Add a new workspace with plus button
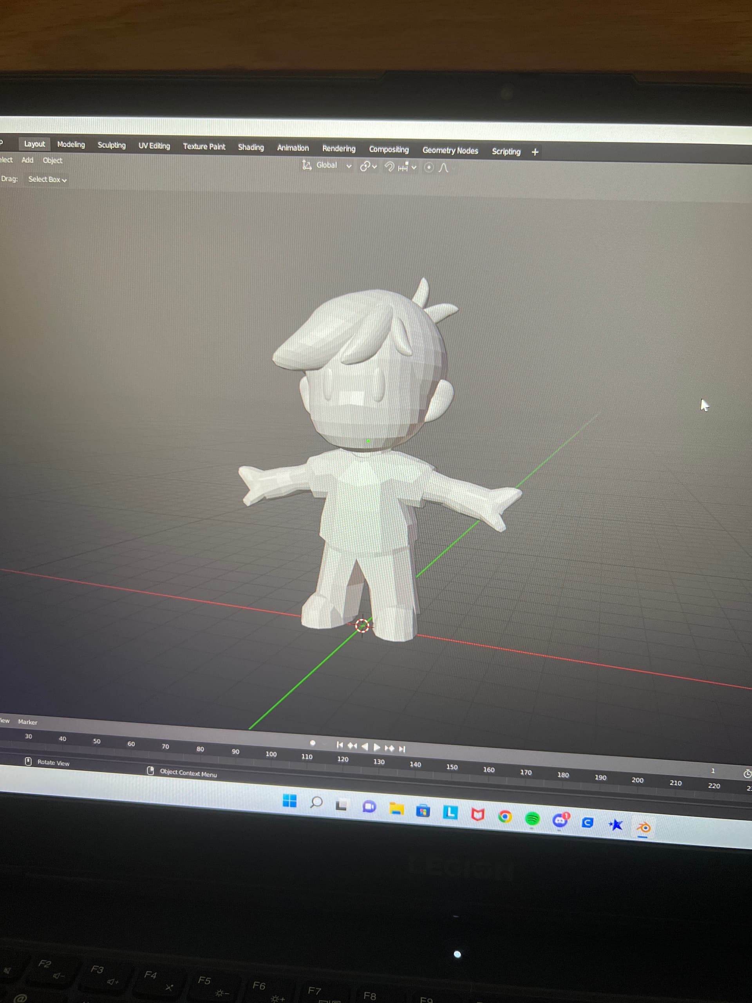This screenshot has height=1003, width=752. tap(535, 152)
